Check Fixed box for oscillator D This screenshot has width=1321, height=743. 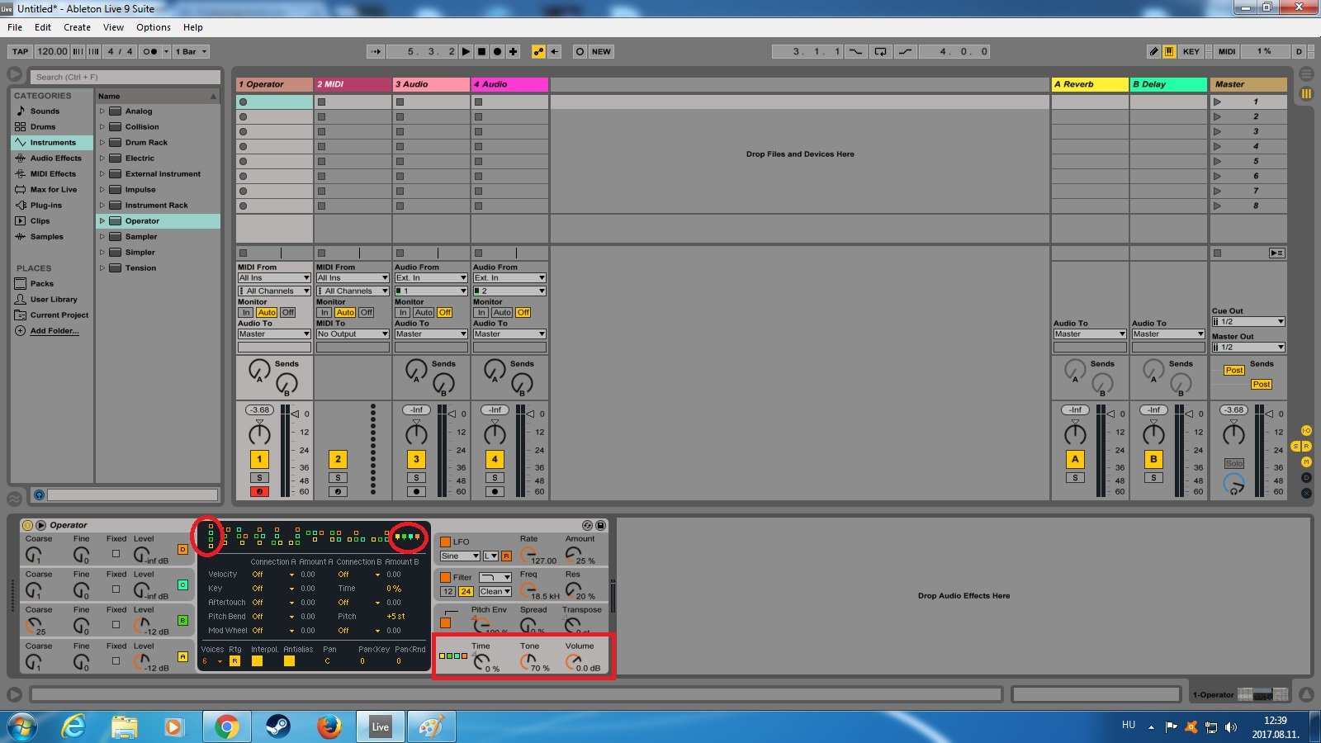point(116,554)
